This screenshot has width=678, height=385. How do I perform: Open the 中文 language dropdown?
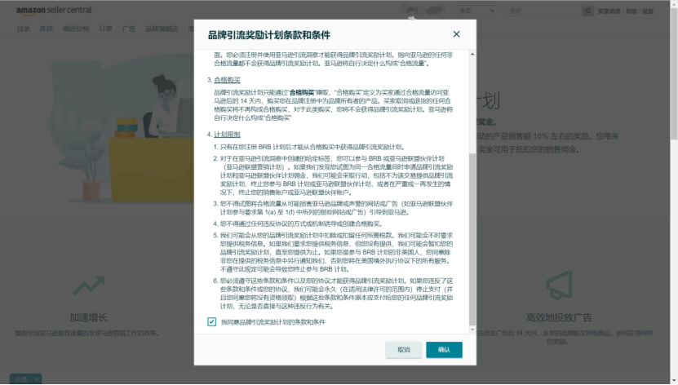point(475,11)
